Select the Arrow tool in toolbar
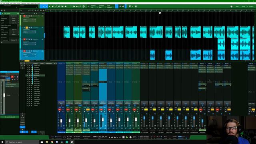 (43, 6)
